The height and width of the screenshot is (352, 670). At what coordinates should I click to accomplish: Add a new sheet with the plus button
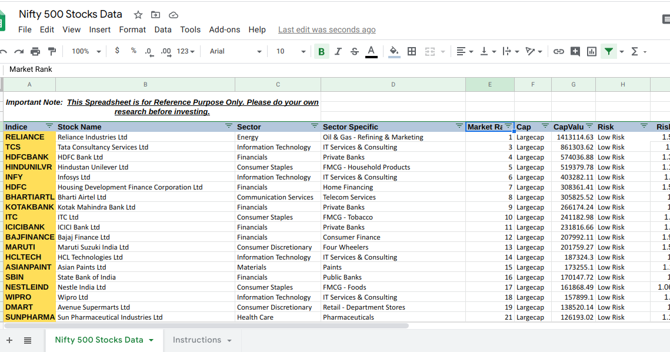pos(9,340)
